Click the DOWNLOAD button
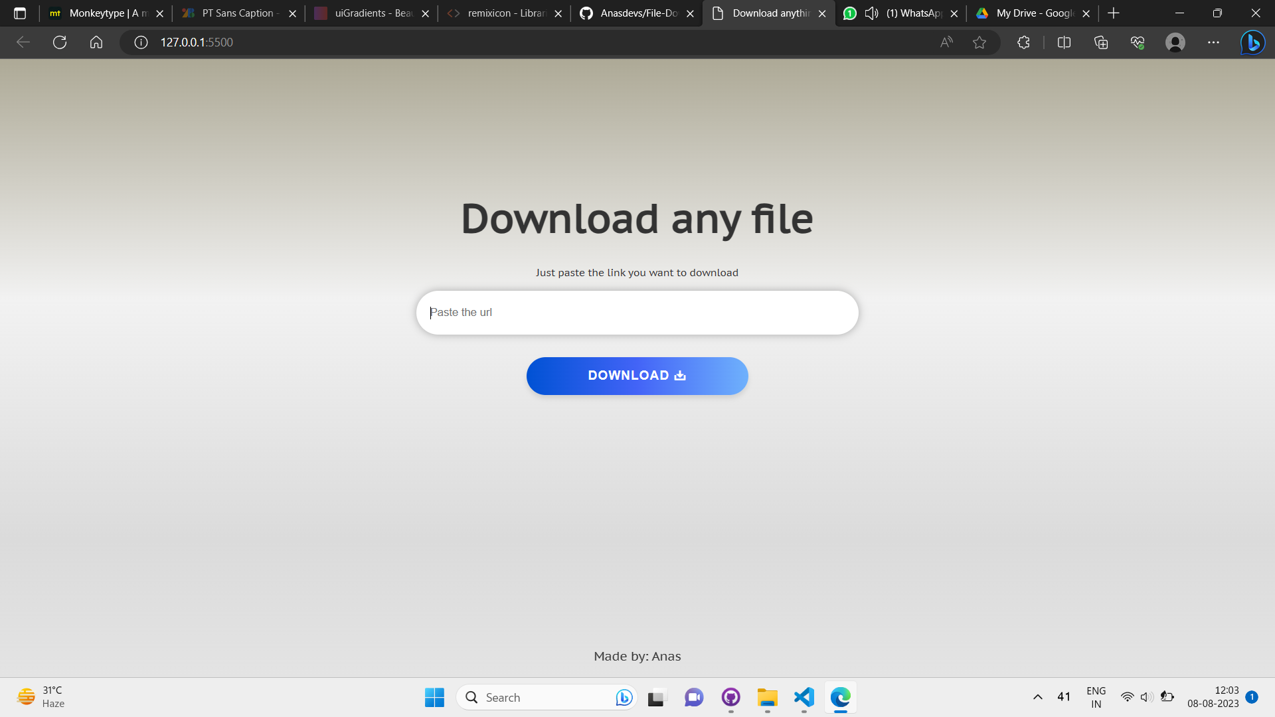This screenshot has height=717, width=1275. coord(637,376)
